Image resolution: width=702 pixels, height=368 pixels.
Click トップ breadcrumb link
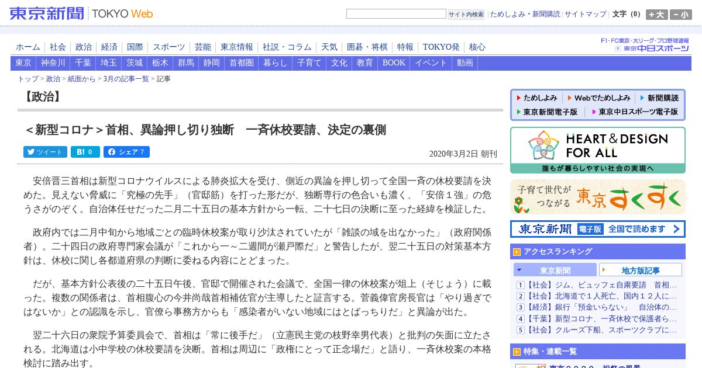[28, 79]
